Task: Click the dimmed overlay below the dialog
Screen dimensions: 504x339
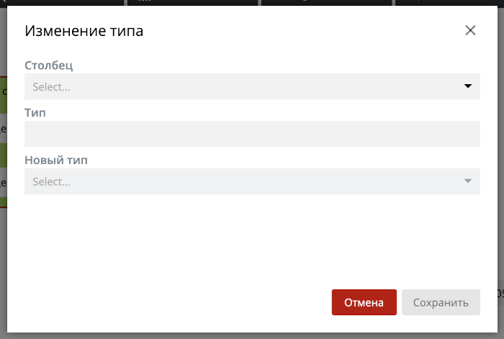Action: pos(252,336)
